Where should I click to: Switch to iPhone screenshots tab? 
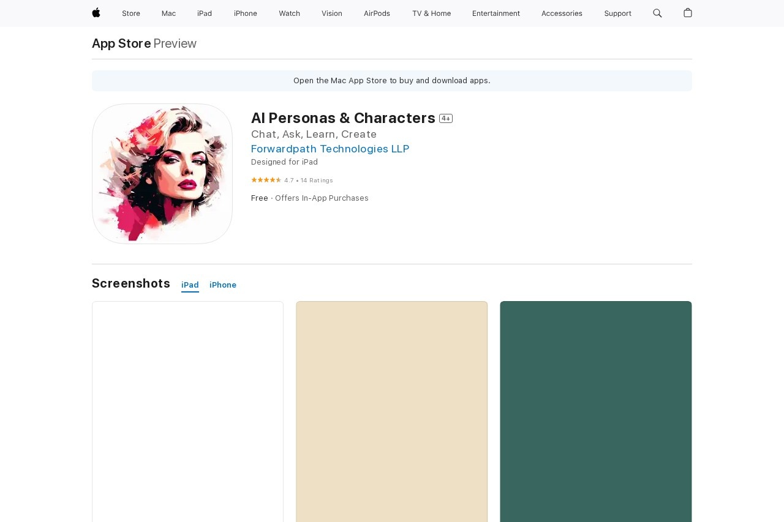pyautogui.click(x=223, y=285)
